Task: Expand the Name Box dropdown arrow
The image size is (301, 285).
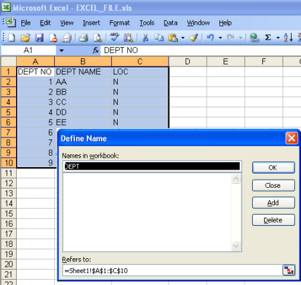Action: coord(62,50)
